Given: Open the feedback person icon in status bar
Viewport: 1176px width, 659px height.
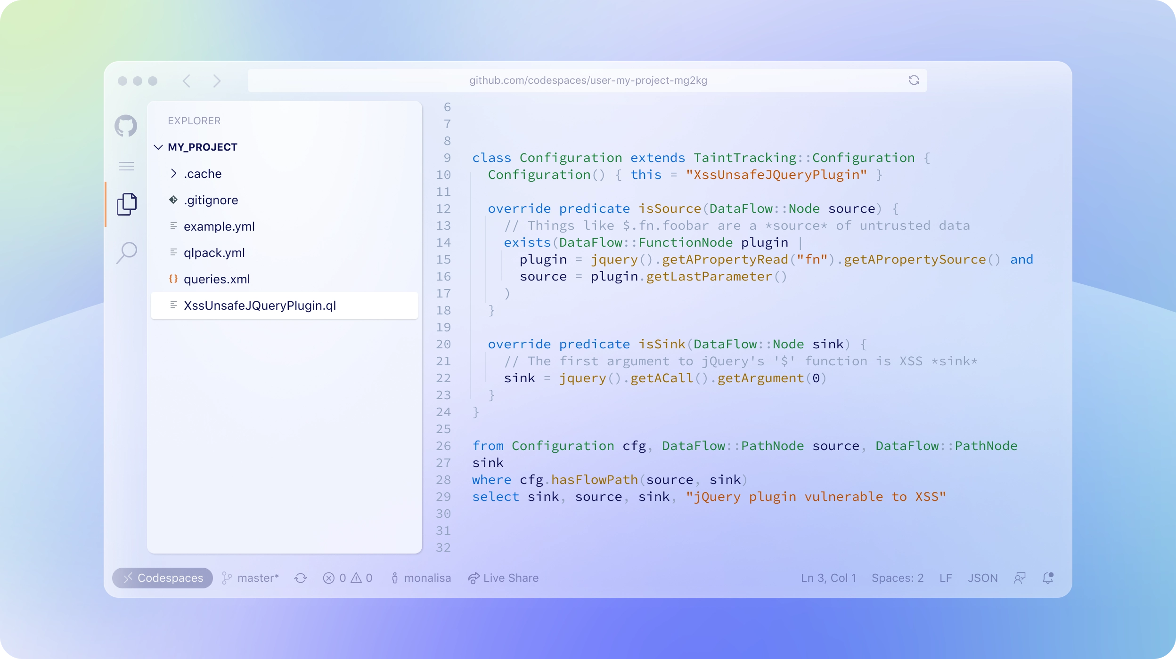Looking at the screenshot, I should tap(1020, 578).
